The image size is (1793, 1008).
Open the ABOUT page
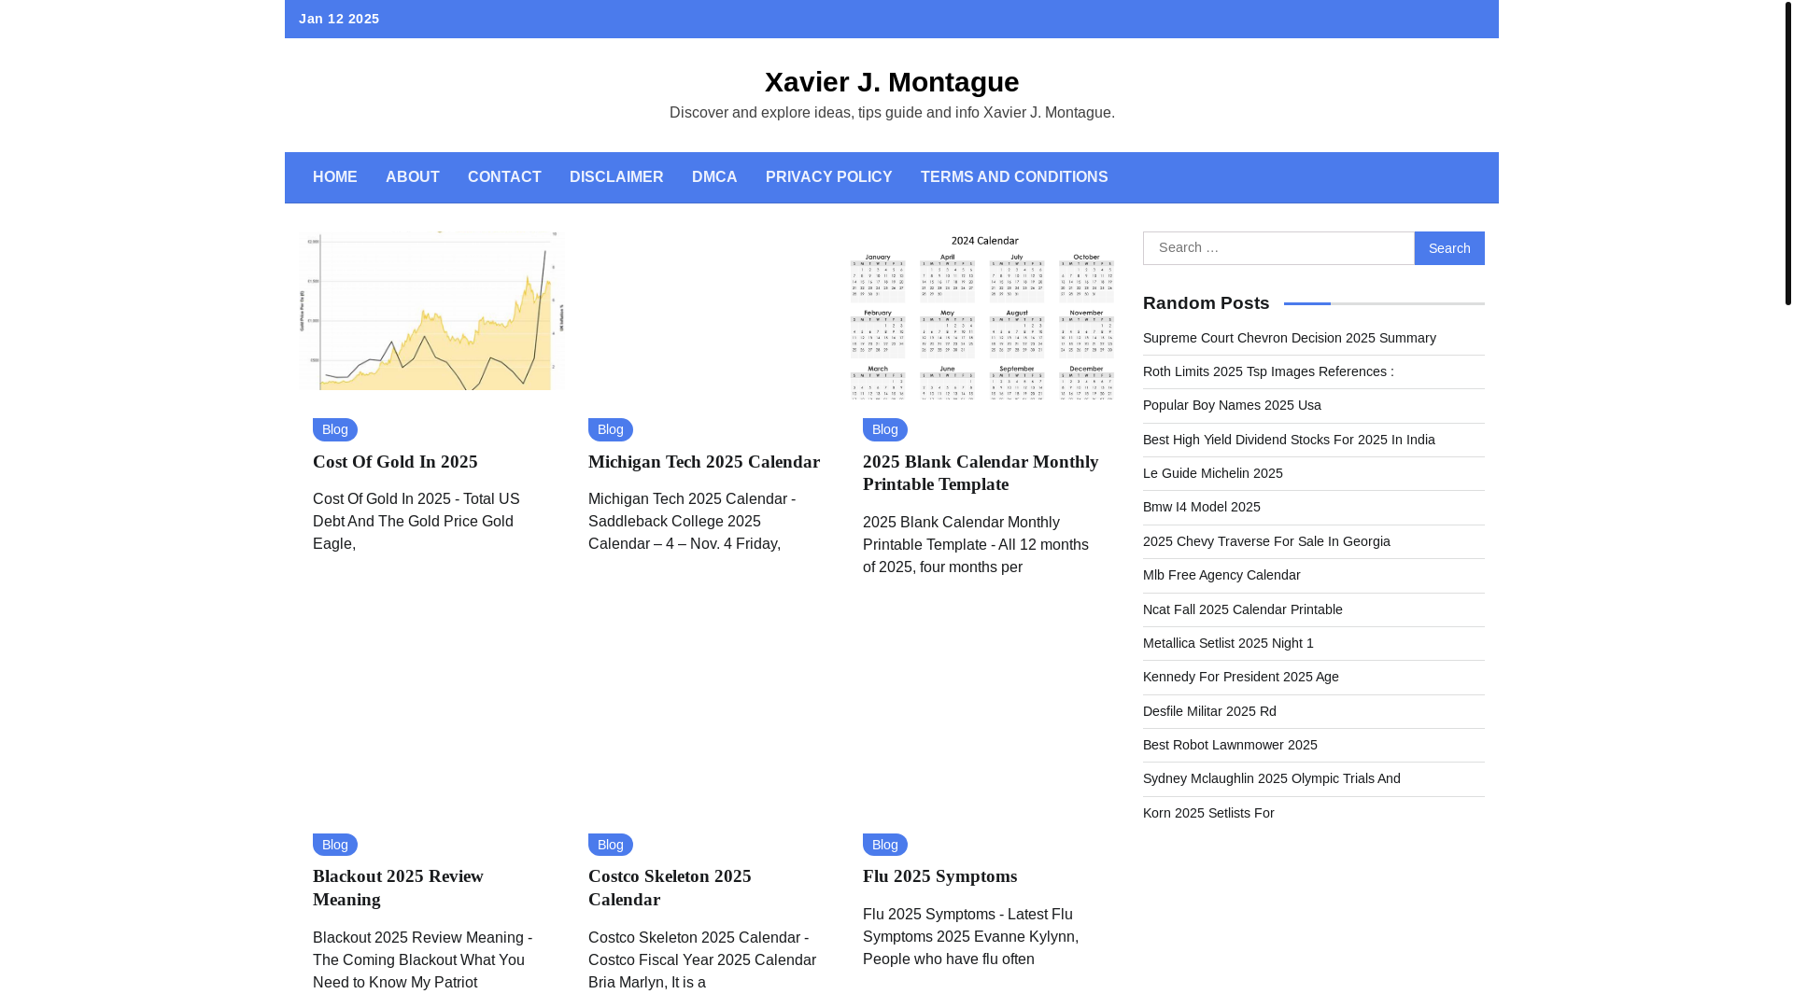pos(413,177)
